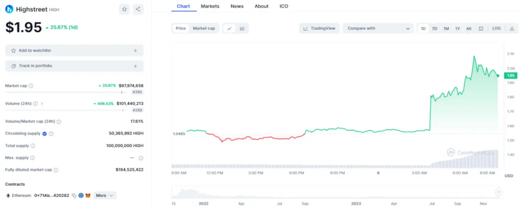Screen dimensions: 520x209
Task: Open the calendar date range picker
Action: click(x=481, y=28)
